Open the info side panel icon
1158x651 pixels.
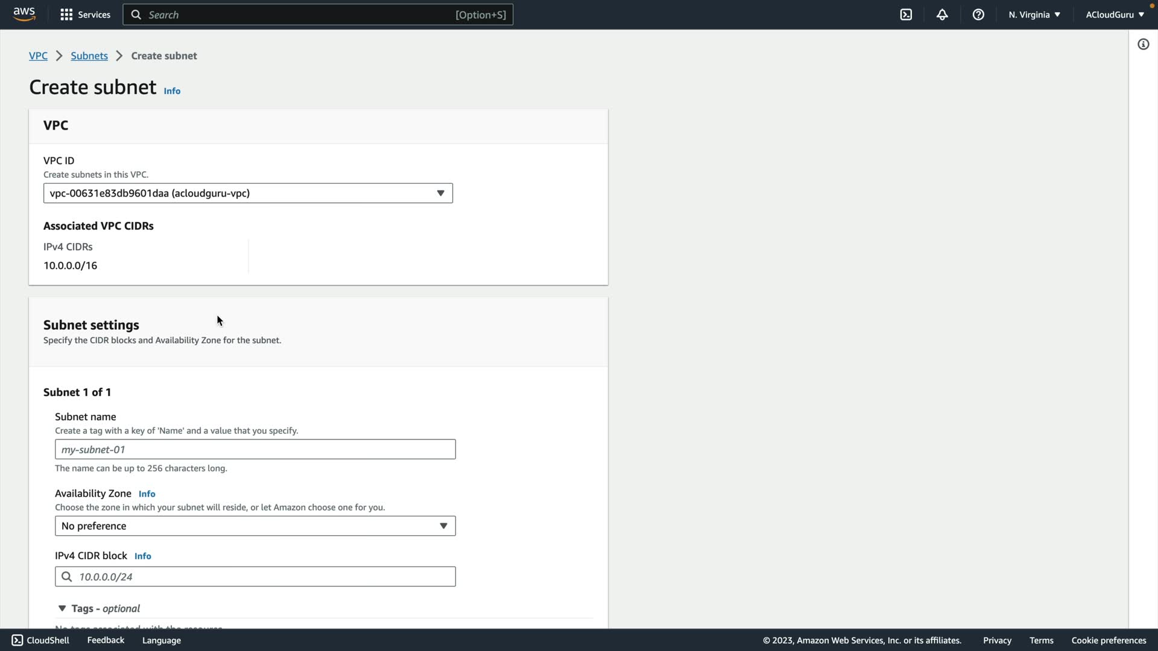[x=1143, y=44]
